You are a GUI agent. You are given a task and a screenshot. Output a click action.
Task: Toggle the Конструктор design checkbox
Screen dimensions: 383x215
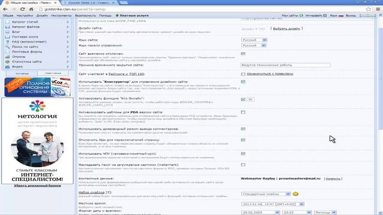coord(243,82)
